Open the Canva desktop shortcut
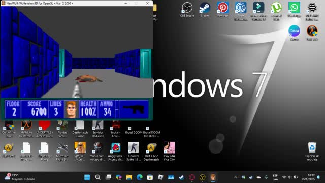The height and width of the screenshot is (183, 325). click(x=294, y=33)
